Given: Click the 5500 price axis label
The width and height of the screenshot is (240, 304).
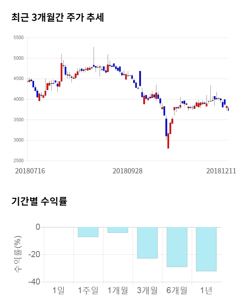Looking at the screenshot, I should pos(18,38).
